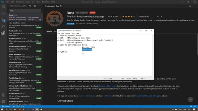Open the Explorer view in activity bar
This screenshot has width=198, height=111.
(3, 7)
